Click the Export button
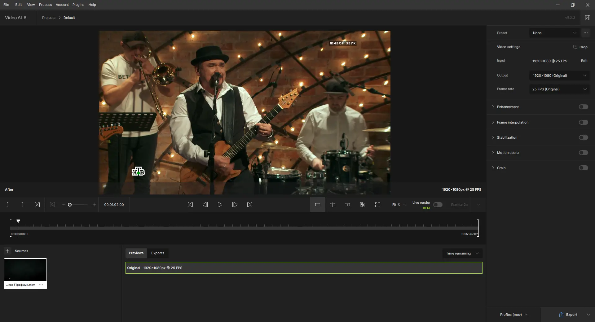 pyautogui.click(x=568, y=315)
